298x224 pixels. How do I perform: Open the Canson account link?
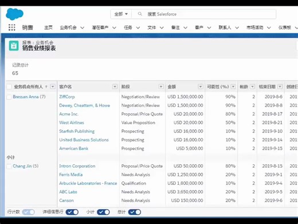coord(66,200)
